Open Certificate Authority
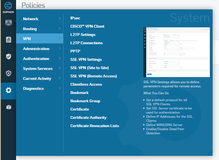 [88, 118]
